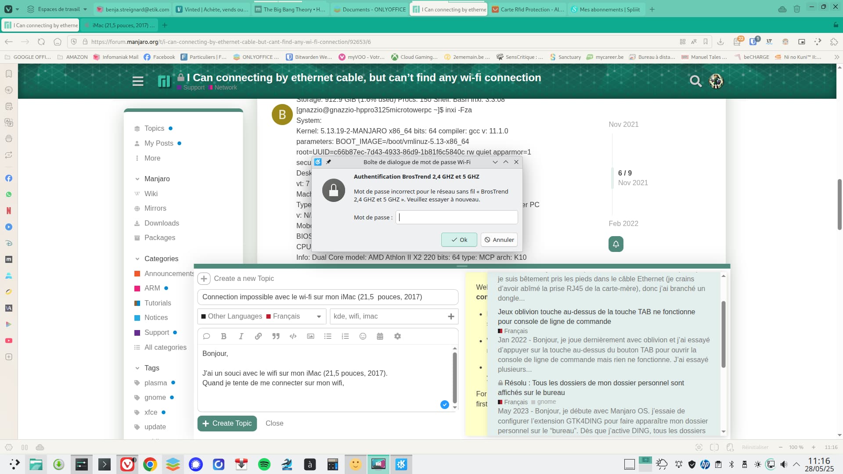This screenshot has width=843, height=474.
Task: Open the Vivaldi downloads toolbar icon
Action: click(x=721, y=42)
